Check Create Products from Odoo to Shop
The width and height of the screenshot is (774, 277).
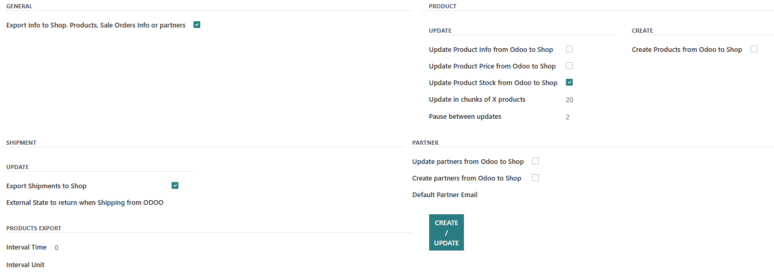[x=754, y=49]
